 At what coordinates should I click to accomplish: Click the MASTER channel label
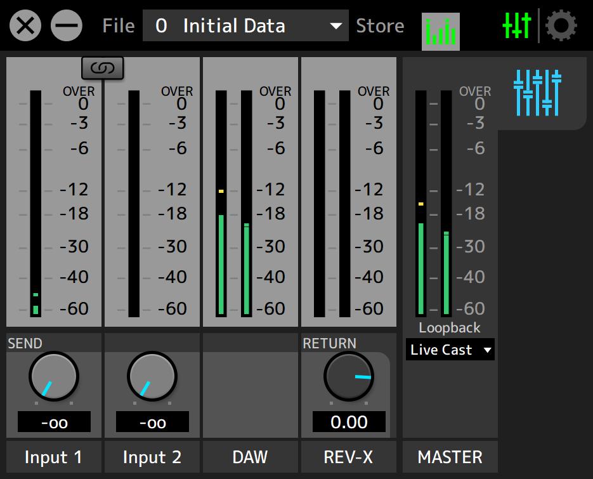[450, 457]
